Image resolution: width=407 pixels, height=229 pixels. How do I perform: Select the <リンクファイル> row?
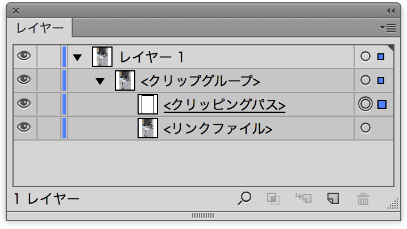click(x=204, y=128)
